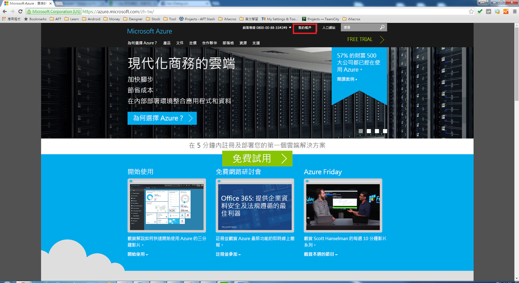Open the Designer bookmark folder
This screenshot has height=283, width=519.
pos(133,19)
